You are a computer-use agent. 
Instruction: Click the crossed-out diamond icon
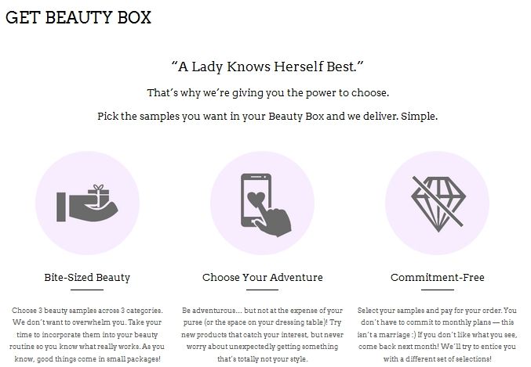point(438,203)
